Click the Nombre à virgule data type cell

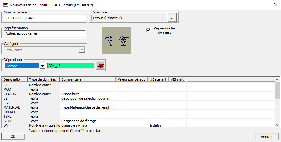(x=44, y=125)
